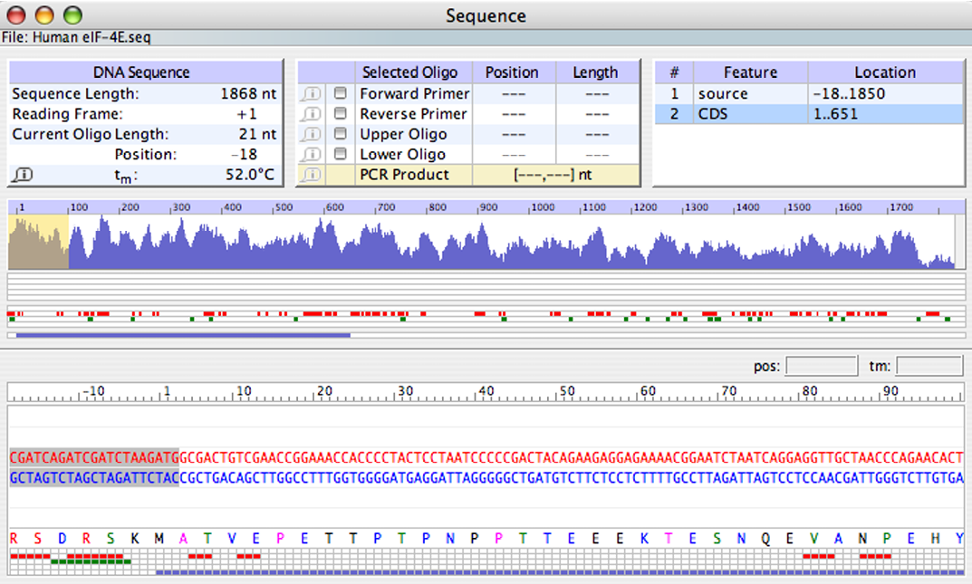Click the Feature column header
Screen dimensions: 972x584
[750, 72]
